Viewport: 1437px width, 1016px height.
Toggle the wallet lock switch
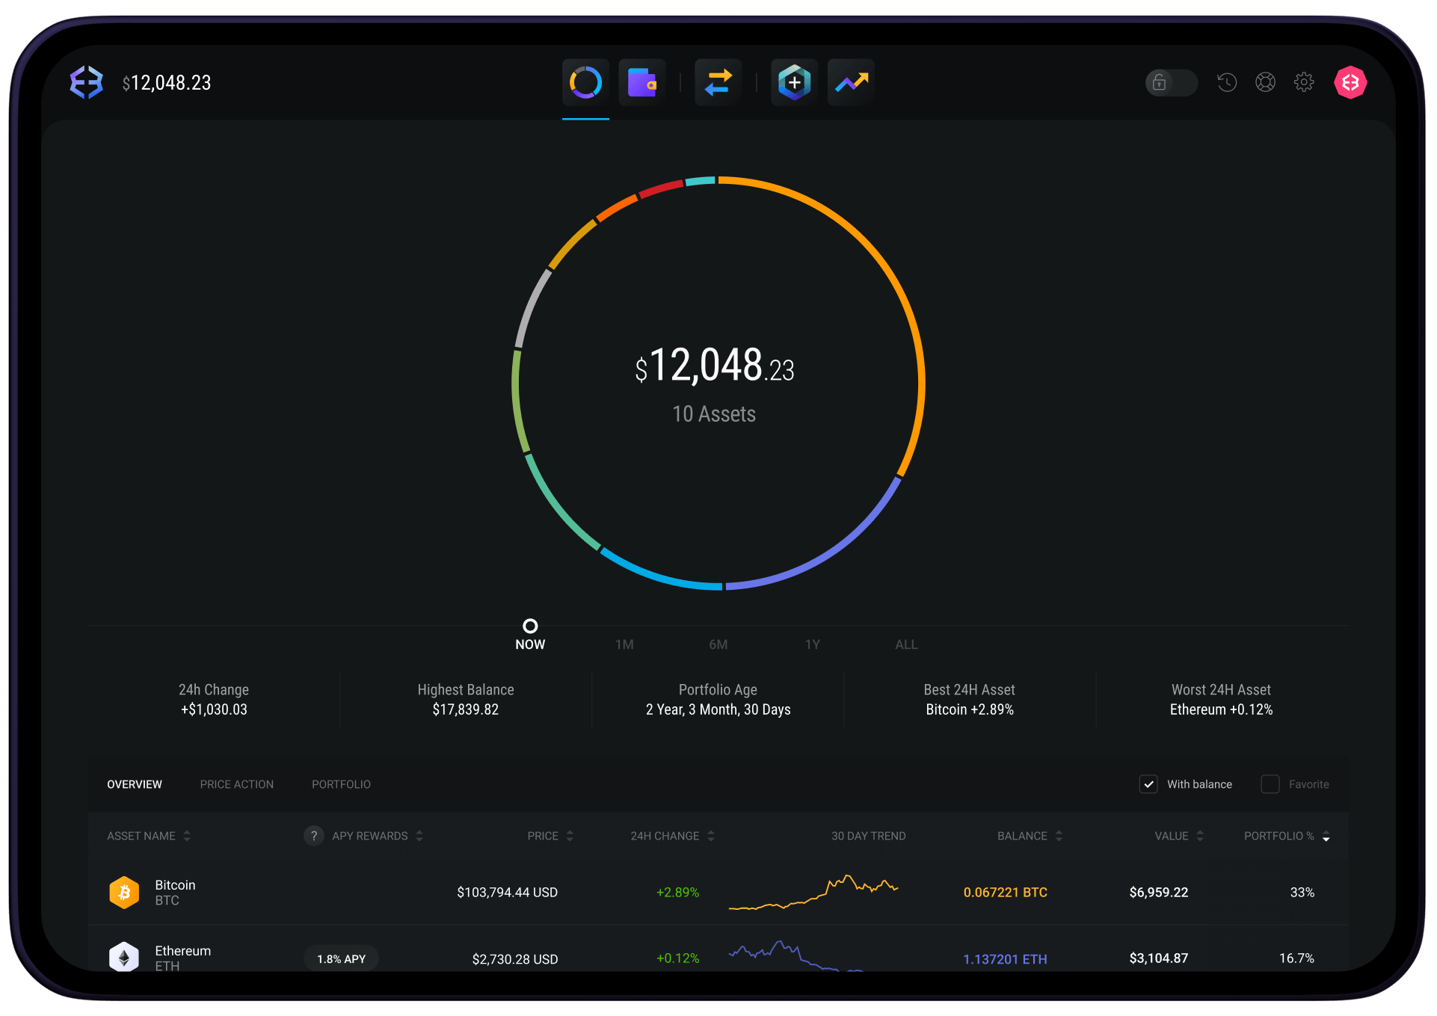click(1171, 82)
